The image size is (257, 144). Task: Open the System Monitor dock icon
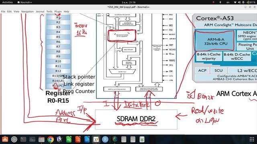(x=32, y=139)
